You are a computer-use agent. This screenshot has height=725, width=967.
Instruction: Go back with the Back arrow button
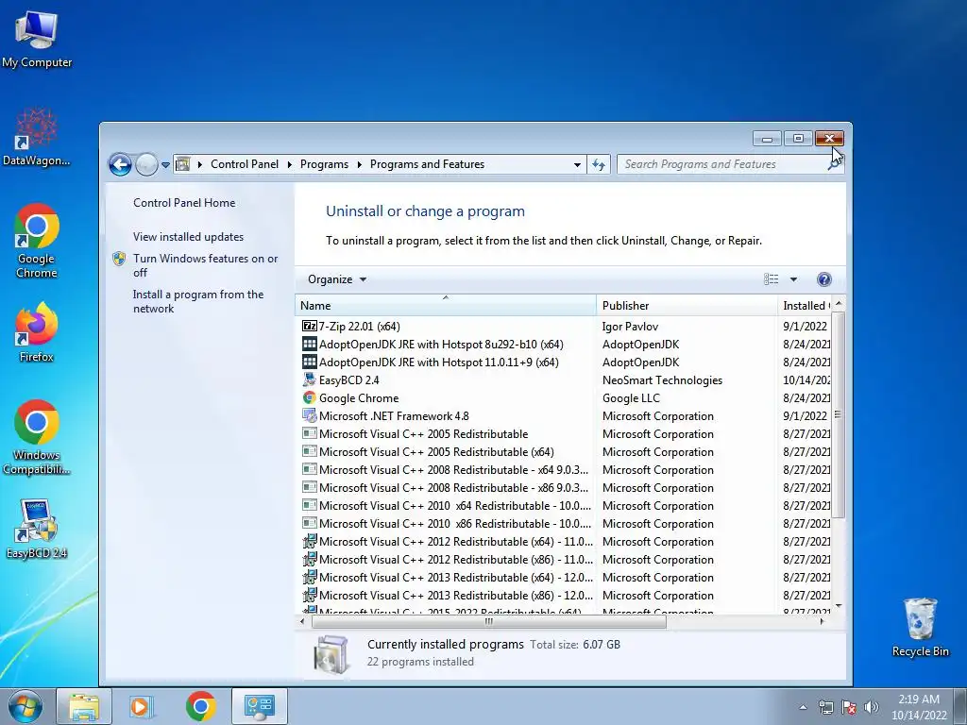(120, 164)
